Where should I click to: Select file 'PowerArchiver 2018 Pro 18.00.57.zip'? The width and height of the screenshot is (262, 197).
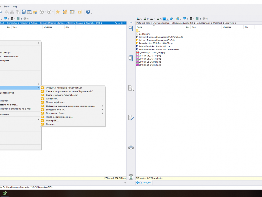[156, 43]
